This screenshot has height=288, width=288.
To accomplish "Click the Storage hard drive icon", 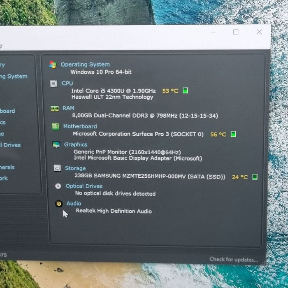I will pos(57,168).
